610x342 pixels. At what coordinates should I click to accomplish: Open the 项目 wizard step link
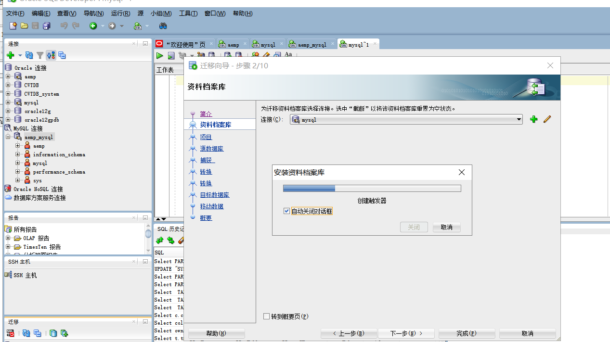click(206, 137)
